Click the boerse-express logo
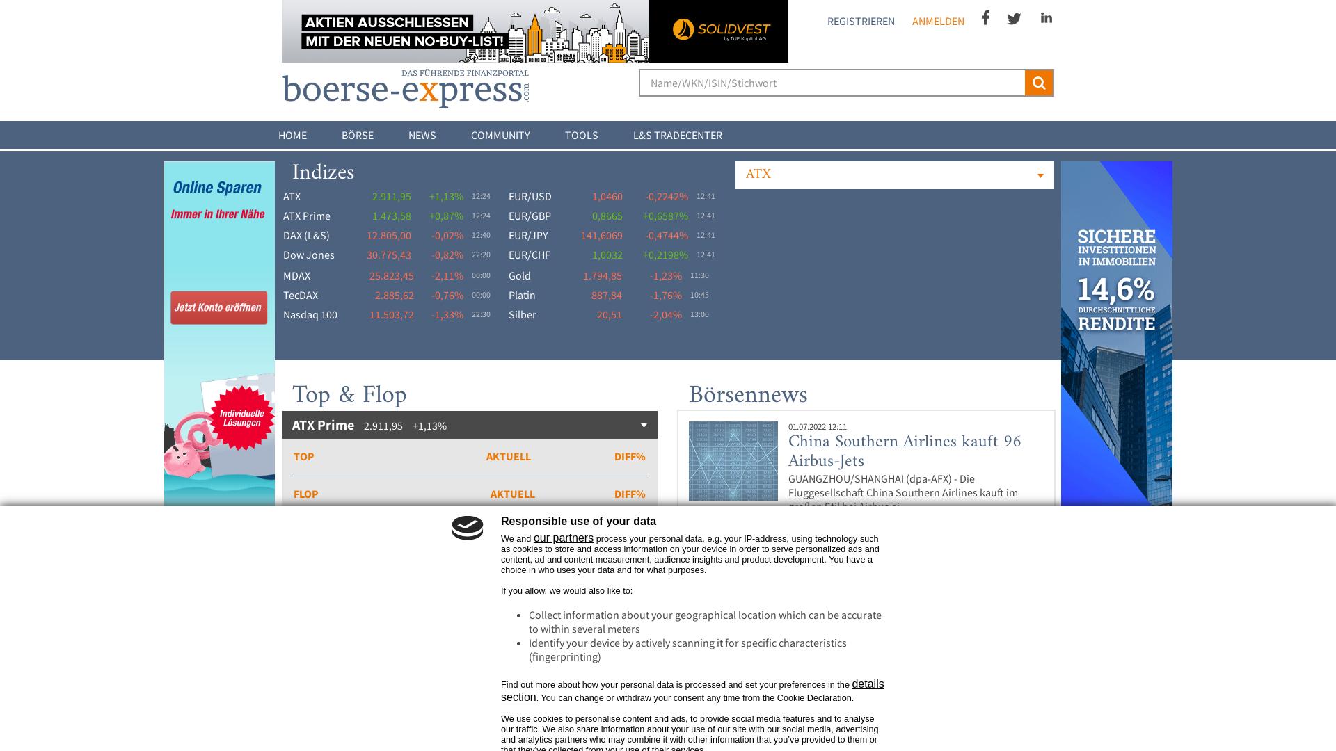Viewport: 1336px width, 751px height. point(405,89)
